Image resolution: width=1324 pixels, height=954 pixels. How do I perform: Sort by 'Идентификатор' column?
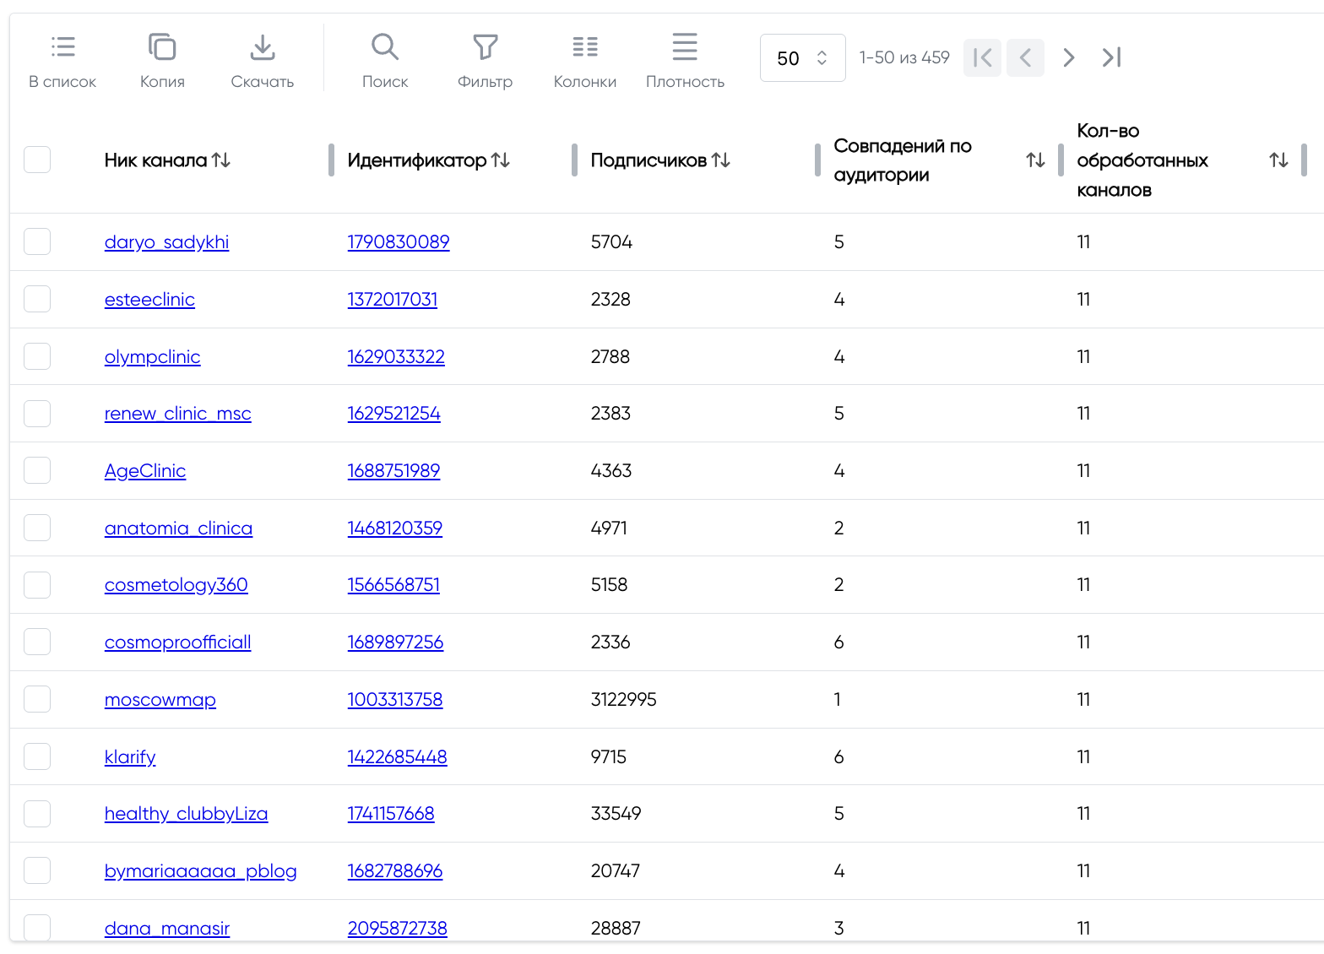point(501,160)
